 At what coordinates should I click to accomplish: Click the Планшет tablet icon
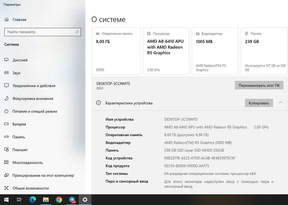pyautogui.click(x=6, y=150)
